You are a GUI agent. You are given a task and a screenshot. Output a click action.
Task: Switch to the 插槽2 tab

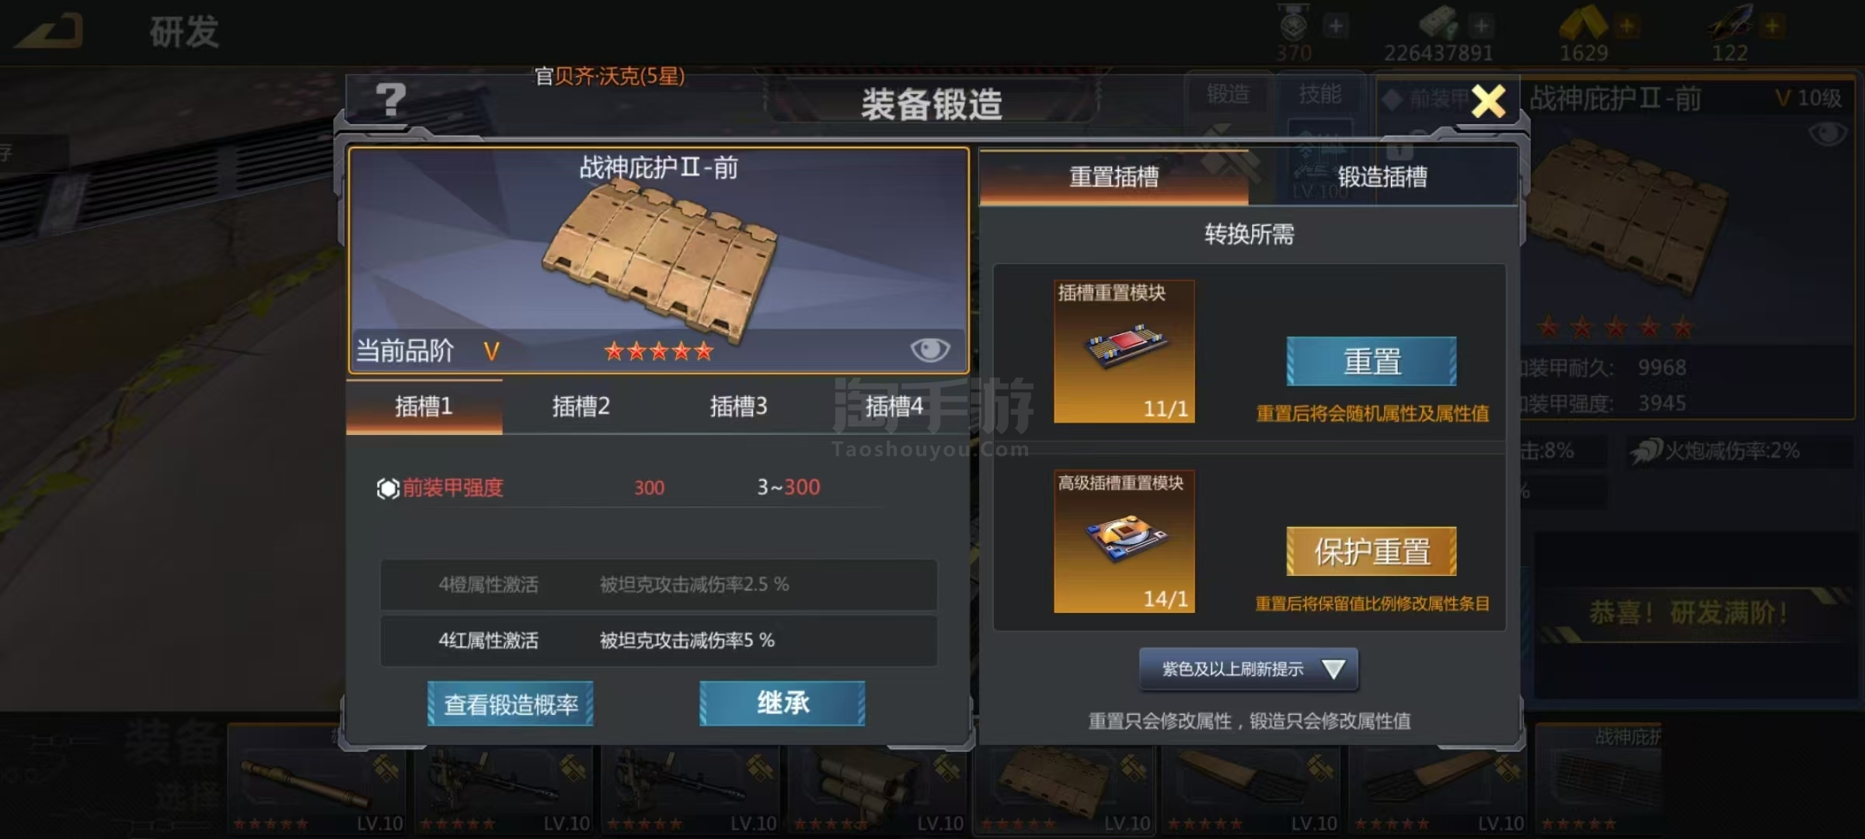[580, 406]
